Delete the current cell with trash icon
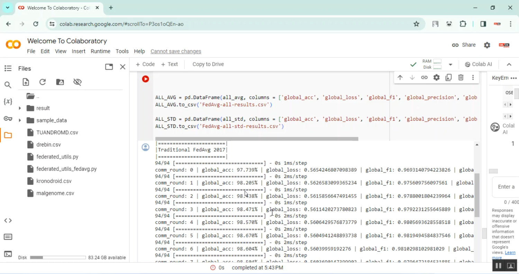This screenshot has width=519, height=274. click(461, 78)
